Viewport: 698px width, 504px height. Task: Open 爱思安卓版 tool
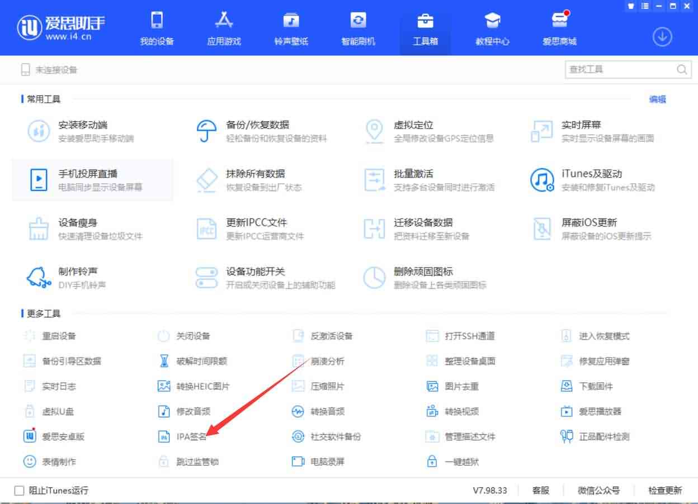click(x=54, y=436)
